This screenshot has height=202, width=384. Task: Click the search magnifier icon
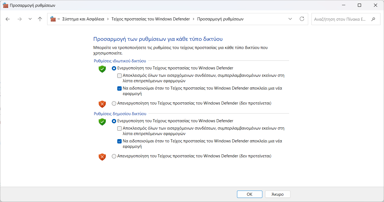tap(373, 19)
